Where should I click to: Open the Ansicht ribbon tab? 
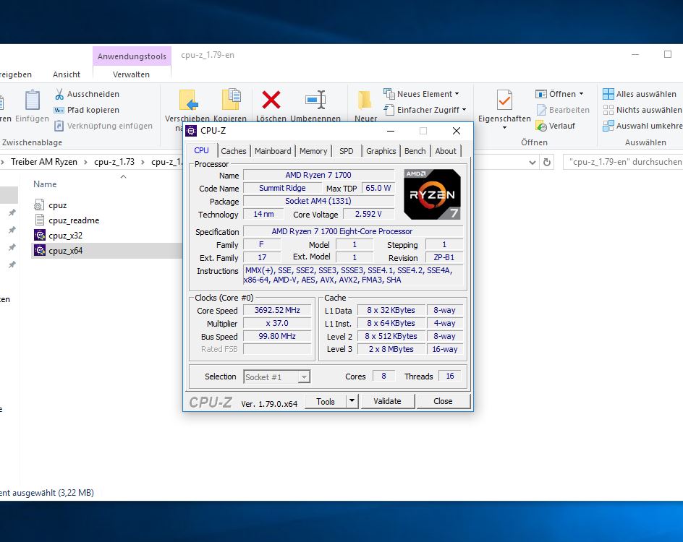tap(67, 74)
